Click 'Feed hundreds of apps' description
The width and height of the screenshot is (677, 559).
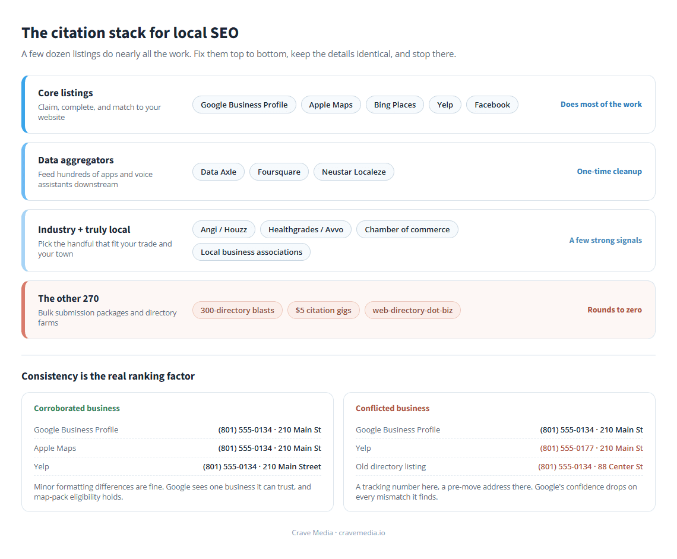[95, 179]
